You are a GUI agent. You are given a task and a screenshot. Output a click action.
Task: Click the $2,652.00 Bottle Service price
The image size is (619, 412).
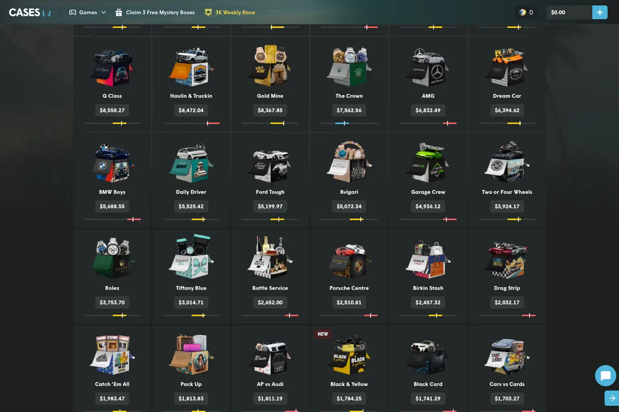[270, 302]
